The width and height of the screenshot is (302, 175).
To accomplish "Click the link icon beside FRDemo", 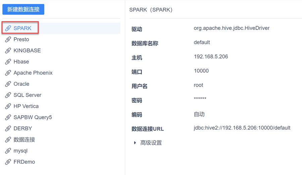I will (x=8, y=162).
